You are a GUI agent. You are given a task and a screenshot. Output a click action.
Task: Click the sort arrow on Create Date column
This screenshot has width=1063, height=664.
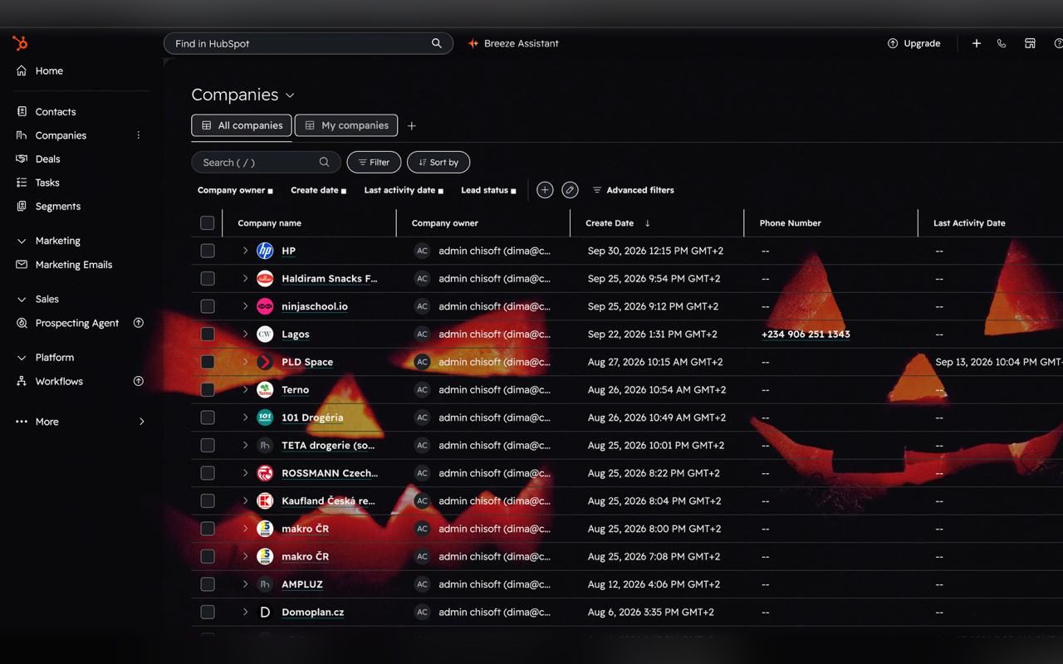648,223
